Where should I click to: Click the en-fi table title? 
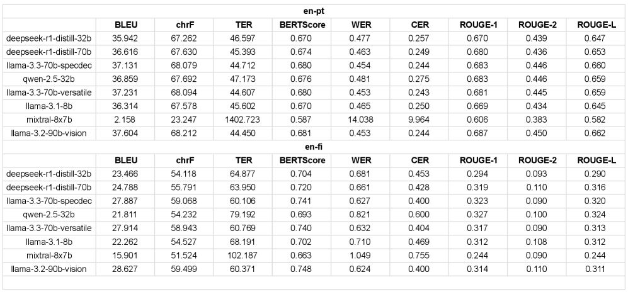point(313,146)
